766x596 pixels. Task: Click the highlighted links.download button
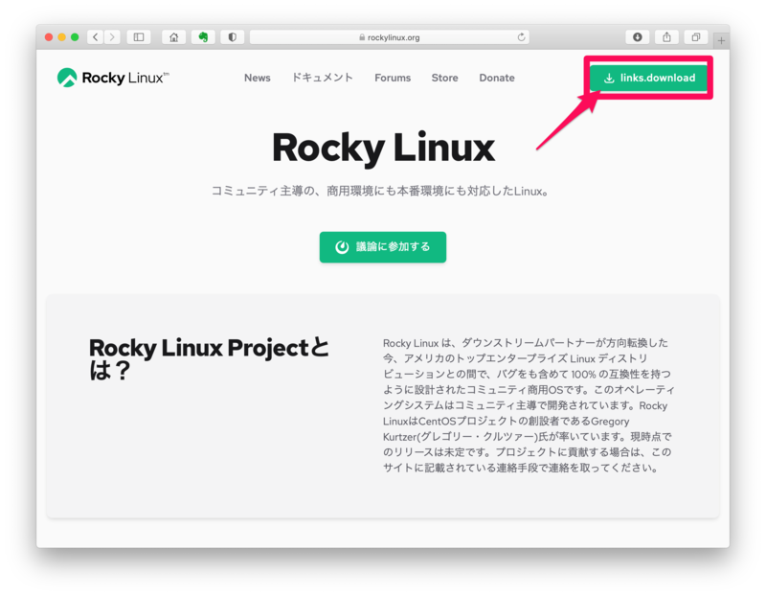648,78
